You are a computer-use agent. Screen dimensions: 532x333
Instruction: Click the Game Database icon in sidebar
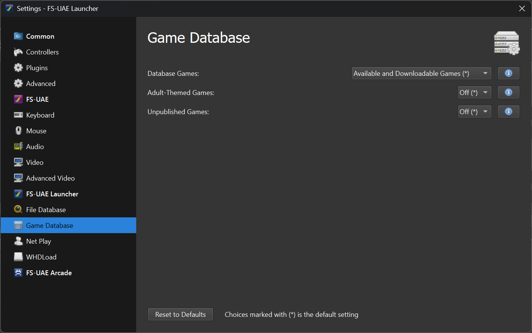(x=18, y=225)
